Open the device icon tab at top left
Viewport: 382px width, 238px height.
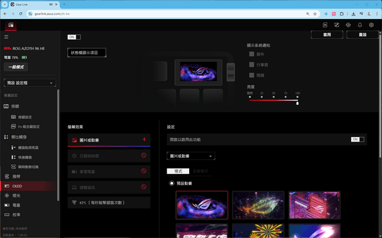point(11,25)
